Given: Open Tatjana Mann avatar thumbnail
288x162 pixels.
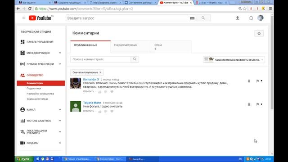Looking at the screenshot, I should [x=76, y=106].
